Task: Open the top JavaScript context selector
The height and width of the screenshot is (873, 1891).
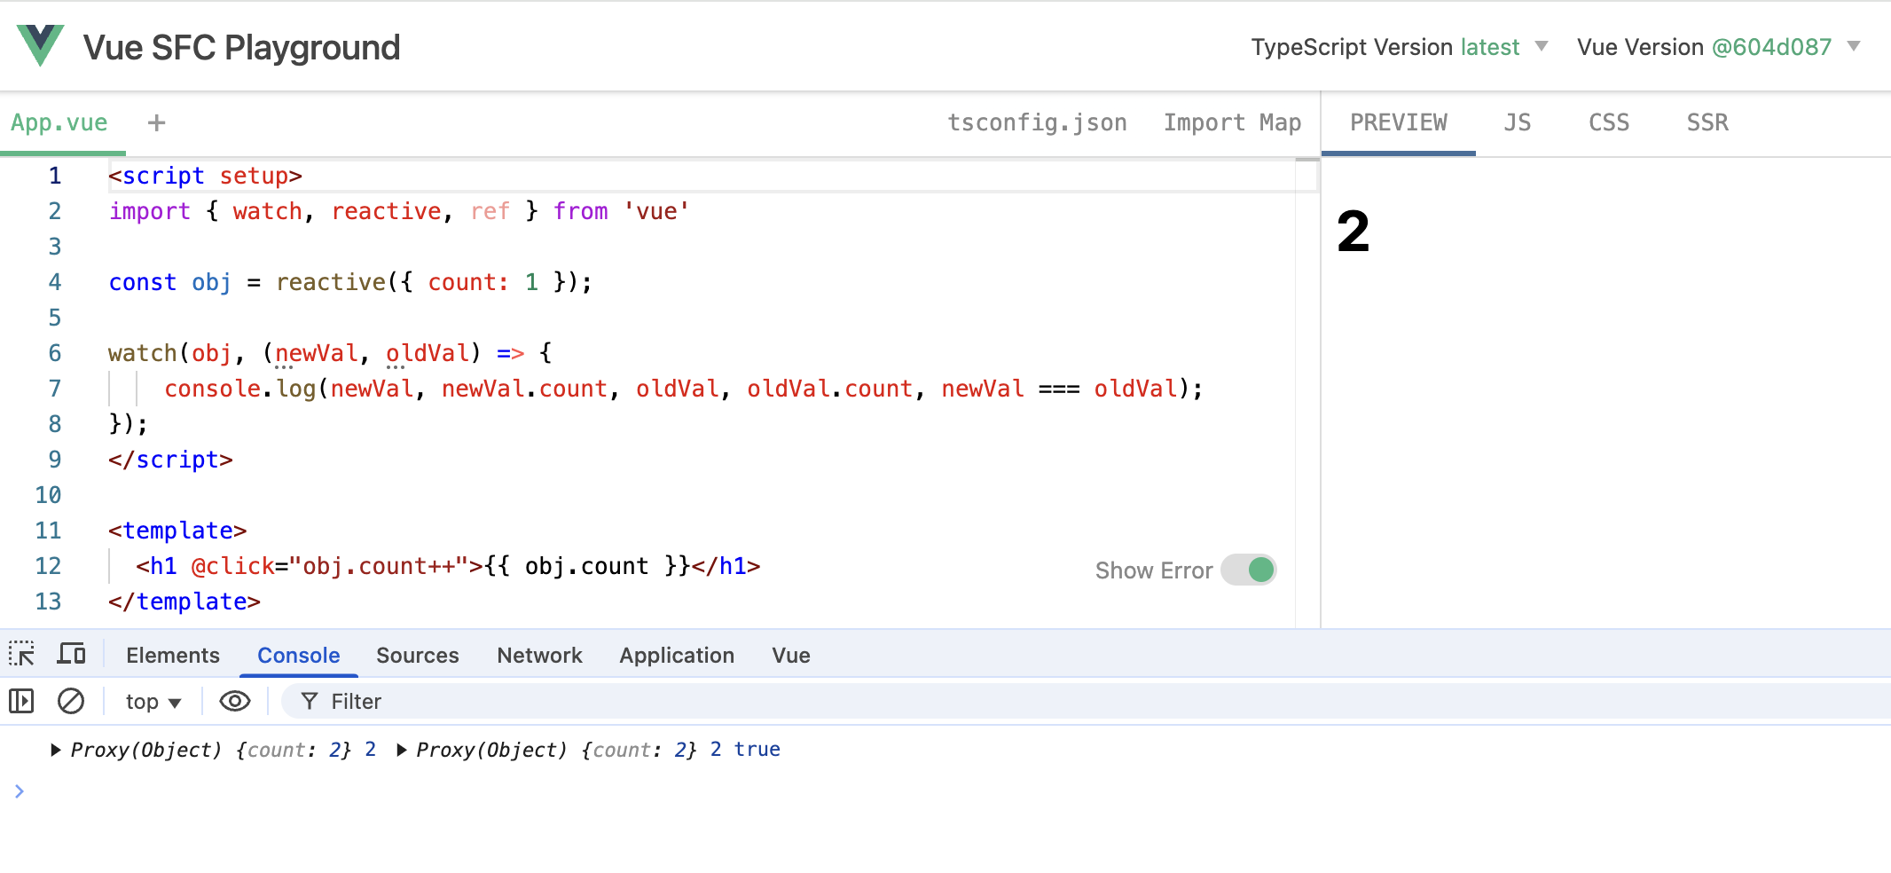Action: (x=153, y=702)
